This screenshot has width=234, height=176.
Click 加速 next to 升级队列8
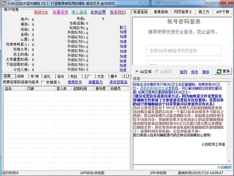(x=123, y=66)
